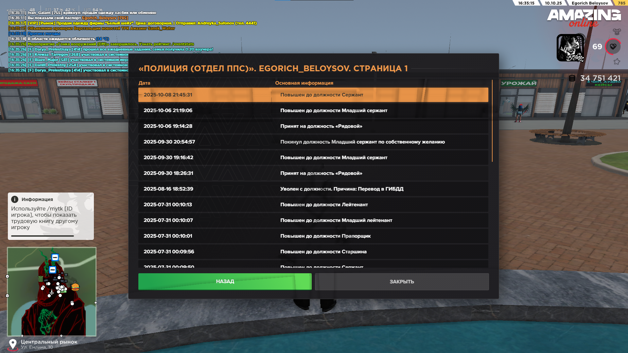Click the Основная информация column header
The height and width of the screenshot is (353, 628).
(x=304, y=83)
